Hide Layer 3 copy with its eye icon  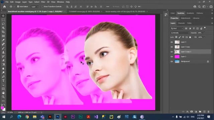click(172, 47)
